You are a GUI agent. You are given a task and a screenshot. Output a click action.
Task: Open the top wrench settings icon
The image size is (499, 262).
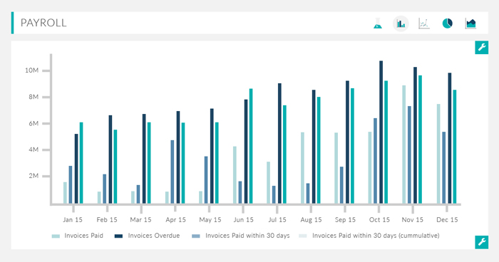[x=481, y=48]
